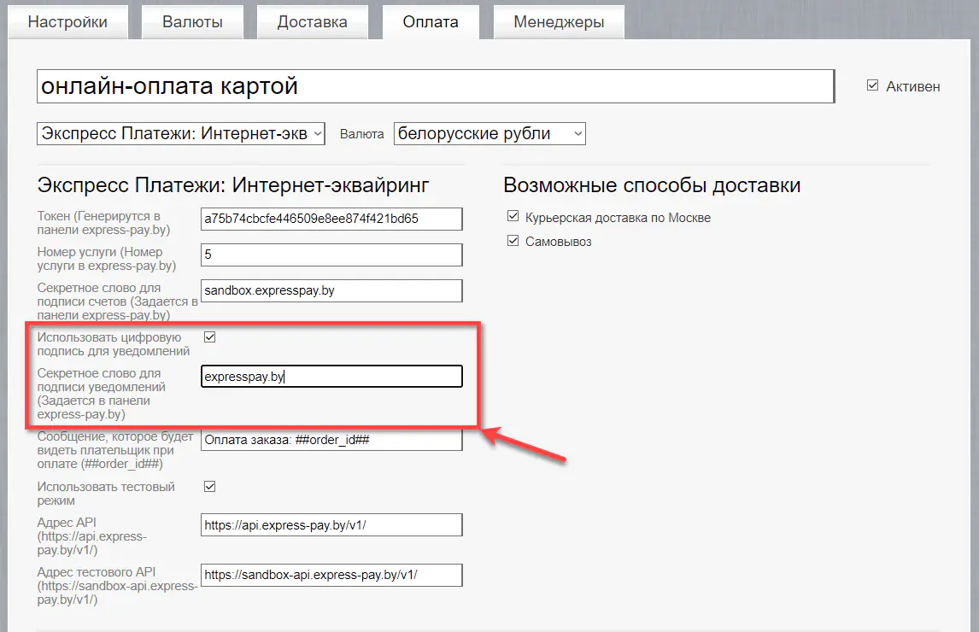This screenshot has height=632, width=979.
Task: Open the Валюты tab
Action: coord(192,21)
